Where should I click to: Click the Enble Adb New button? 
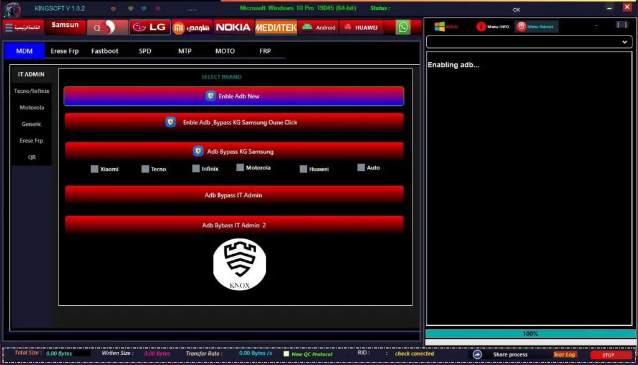(234, 96)
